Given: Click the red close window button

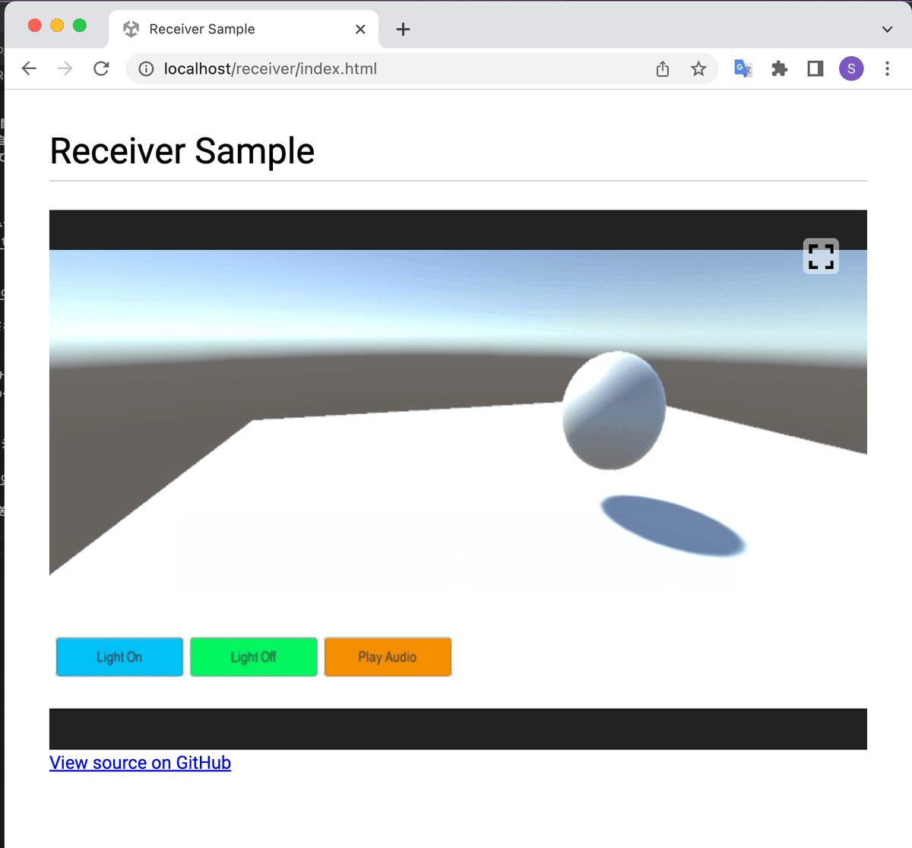Looking at the screenshot, I should click(x=35, y=25).
